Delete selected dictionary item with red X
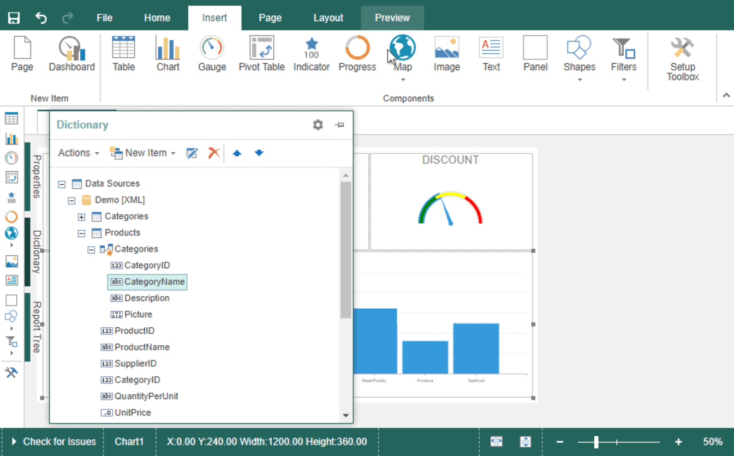The height and width of the screenshot is (456, 734). pyautogui.click(x=214, y=153)
